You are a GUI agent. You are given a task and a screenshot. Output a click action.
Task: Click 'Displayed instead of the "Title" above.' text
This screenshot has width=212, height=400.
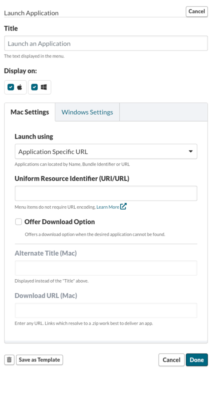51,281
